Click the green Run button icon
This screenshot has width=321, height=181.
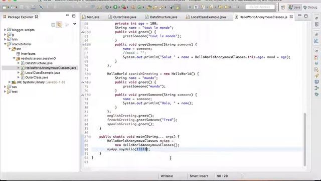(x=115, y=7)
